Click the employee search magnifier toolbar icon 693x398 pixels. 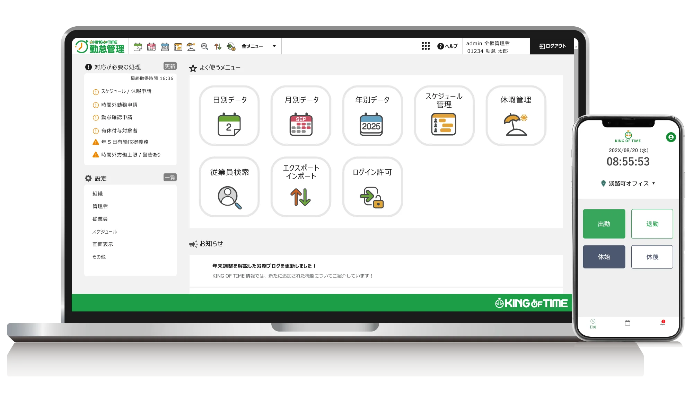pos(204,47)
